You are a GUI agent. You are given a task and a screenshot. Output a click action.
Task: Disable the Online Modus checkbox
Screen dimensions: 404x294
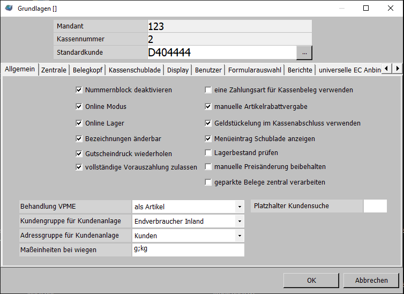79,107
